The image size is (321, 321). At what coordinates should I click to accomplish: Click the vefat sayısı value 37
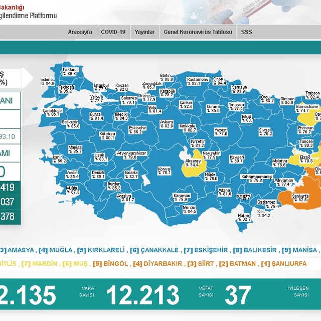coord(238,296)
